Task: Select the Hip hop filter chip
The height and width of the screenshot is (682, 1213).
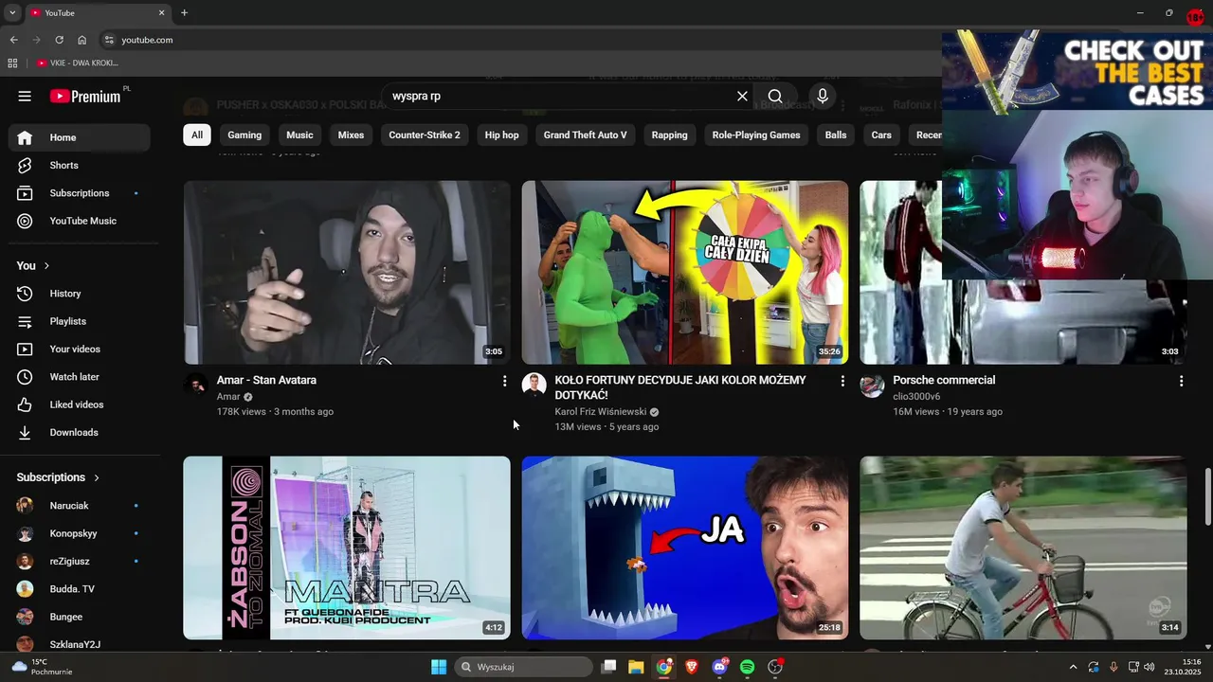Action: click(502, 135)
